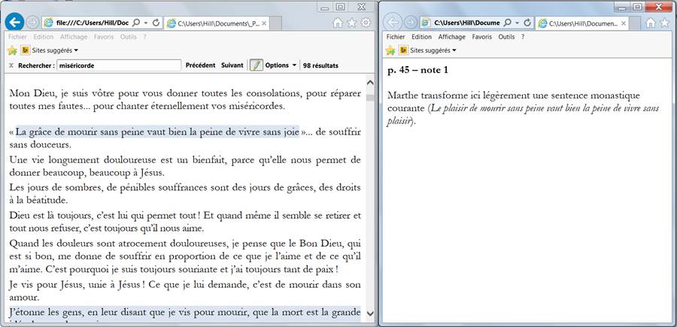Viewport: 677px width, 327px height.
Task: Open the Home page icon above the Options button
Action: click(337, 23)
